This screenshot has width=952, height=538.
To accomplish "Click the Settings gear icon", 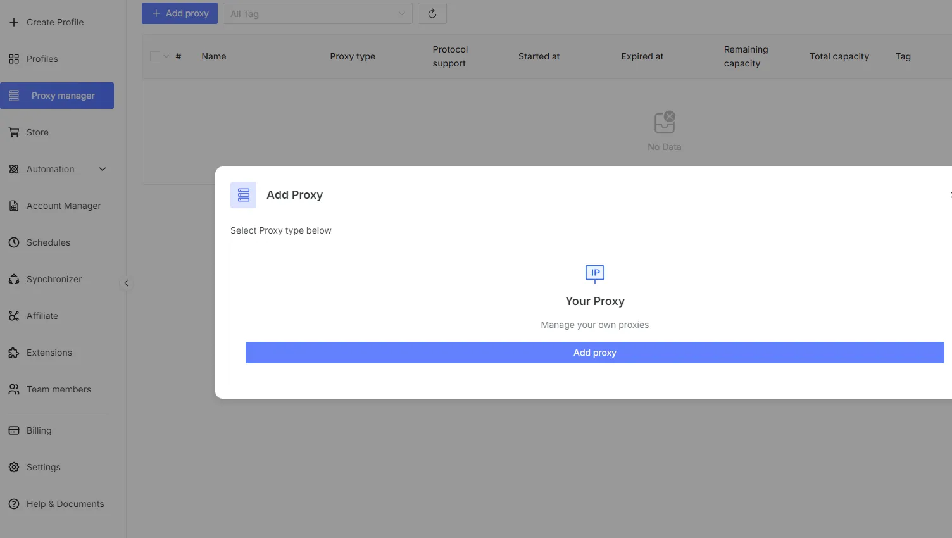I will pos(14,467).
